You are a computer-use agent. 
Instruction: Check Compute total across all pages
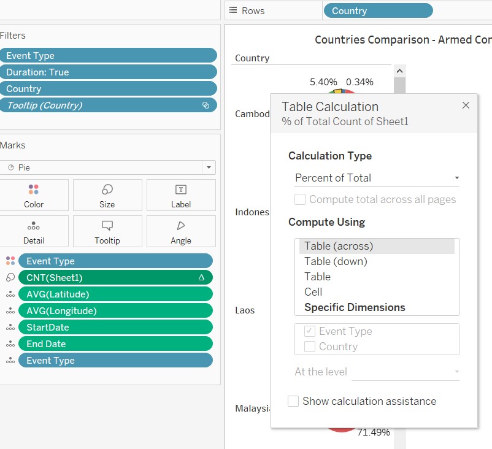[x=300, y=199]
